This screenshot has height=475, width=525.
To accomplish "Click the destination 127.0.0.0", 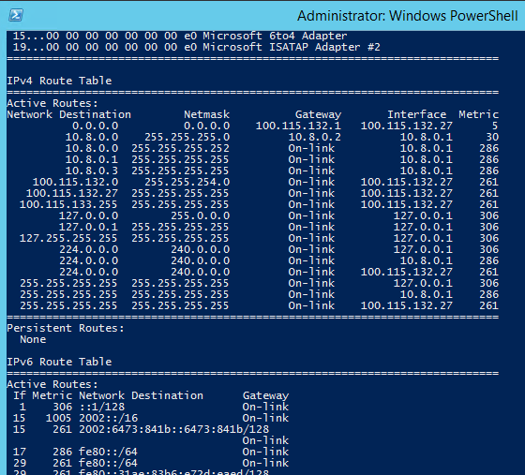I will pos(89,216).
